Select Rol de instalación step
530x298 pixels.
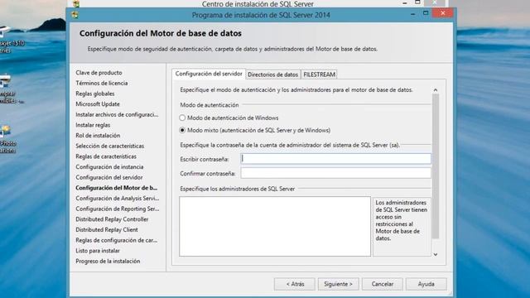[98, 136]
